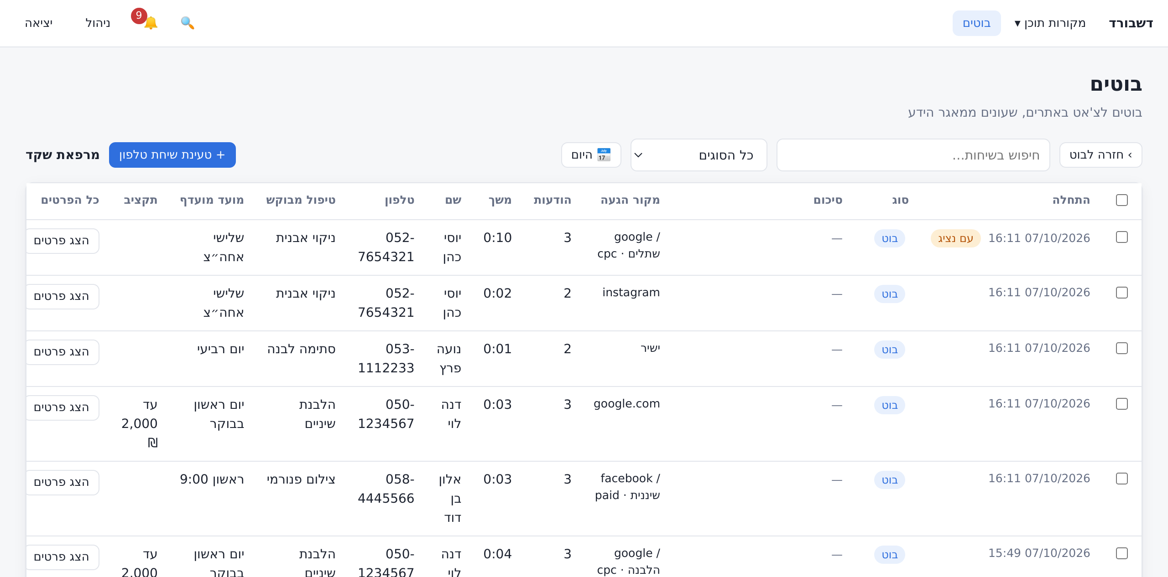
Task: Show details for אלון בן דוד row
Action: (62, 482)
